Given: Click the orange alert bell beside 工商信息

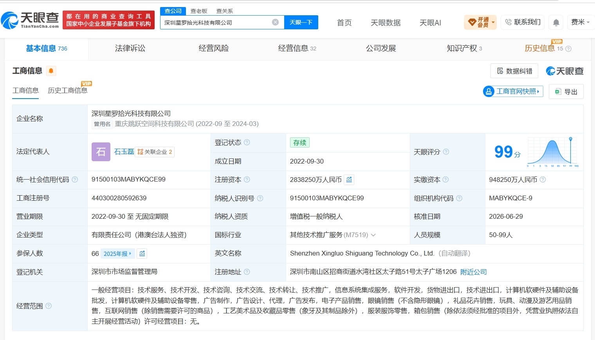Looking at the screenshot, I should [x=51, y=71].
